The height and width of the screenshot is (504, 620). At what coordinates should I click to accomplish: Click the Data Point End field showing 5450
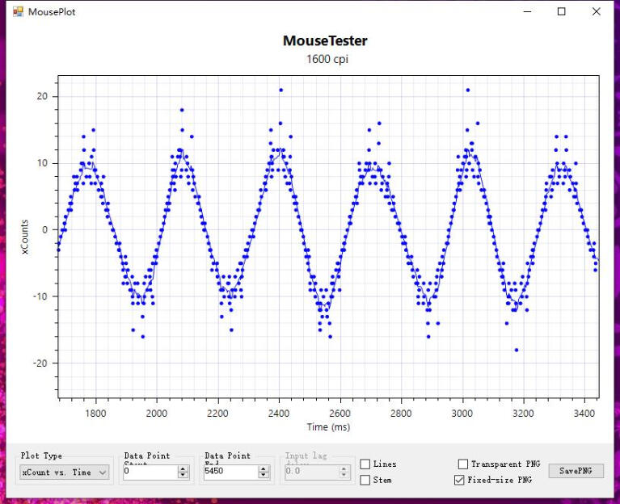pyautogui.click(x=230, y=472)
